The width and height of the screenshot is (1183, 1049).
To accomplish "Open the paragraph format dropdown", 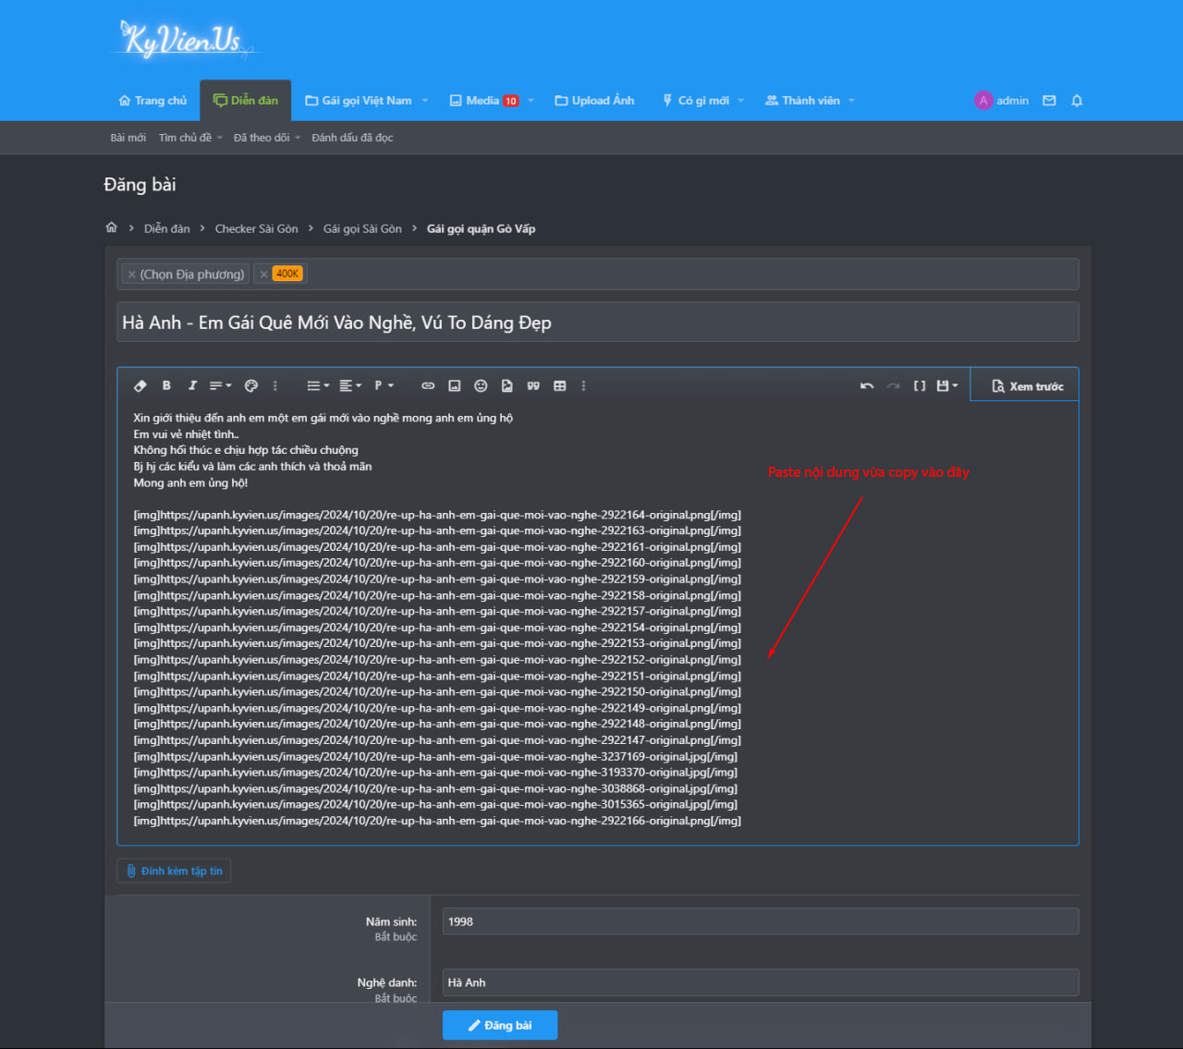I will point(384,385).
